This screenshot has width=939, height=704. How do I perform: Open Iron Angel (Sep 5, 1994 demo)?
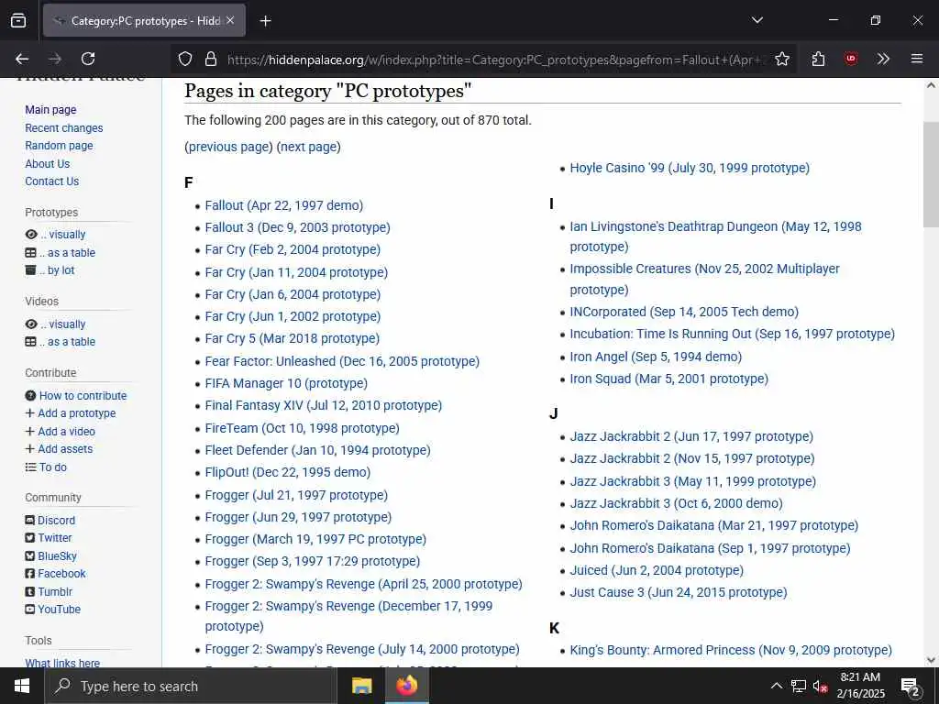coord(656,357)
